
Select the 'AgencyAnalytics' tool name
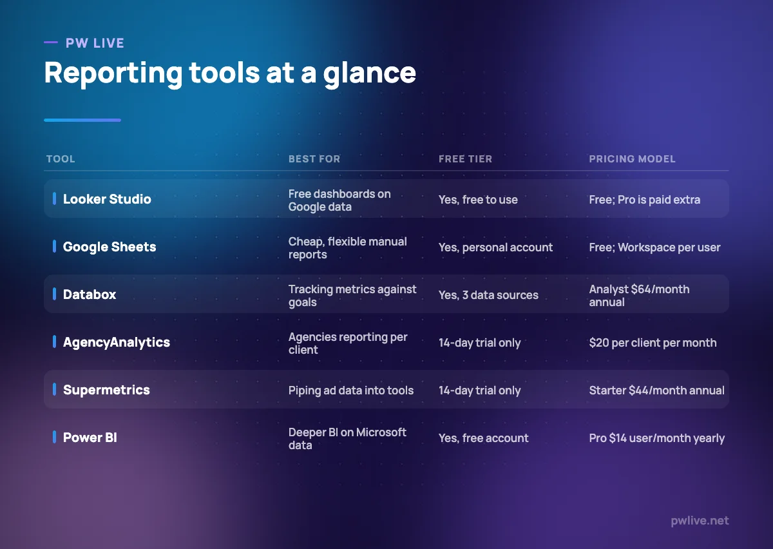tap(117, 342)
